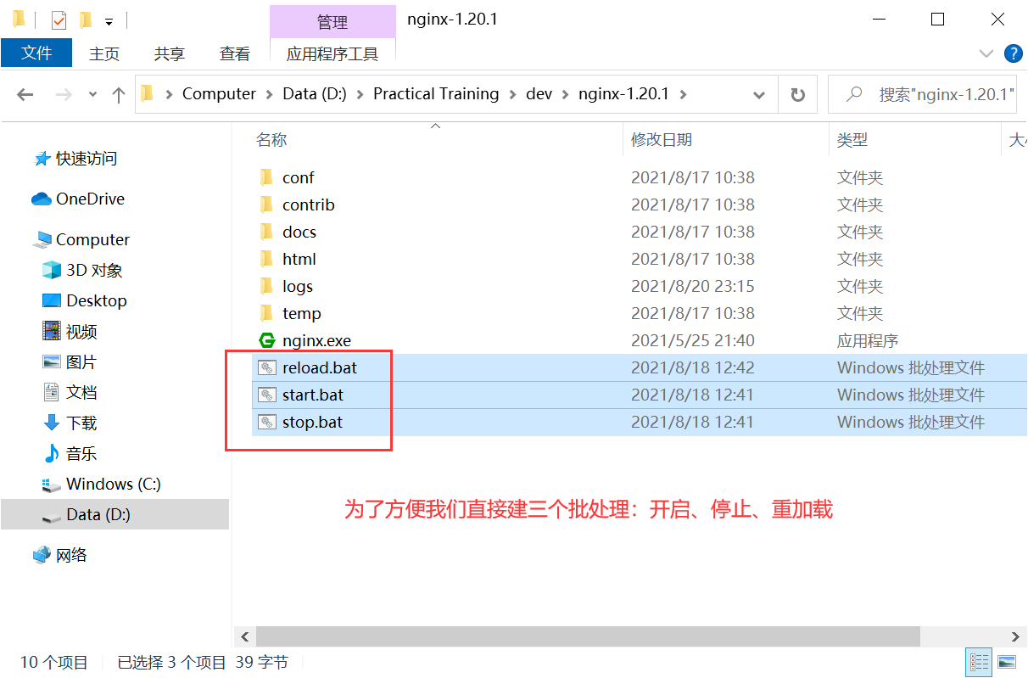This screenshot has height=678, width=1028.
Task: Click the horizontal scrollbar thumb
Action: pyautogui.click(x=588, y=636)
